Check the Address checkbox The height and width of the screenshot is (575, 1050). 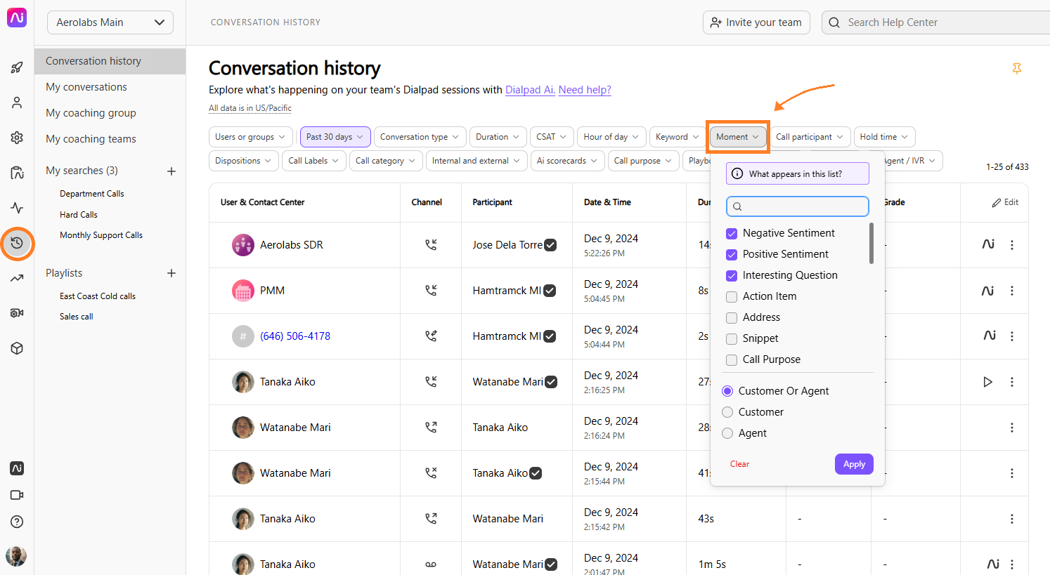[x=732, y=317]
